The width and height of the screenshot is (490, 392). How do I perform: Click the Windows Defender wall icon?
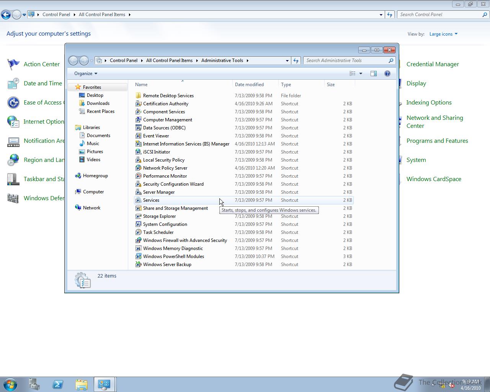click(x=13, y=198)
